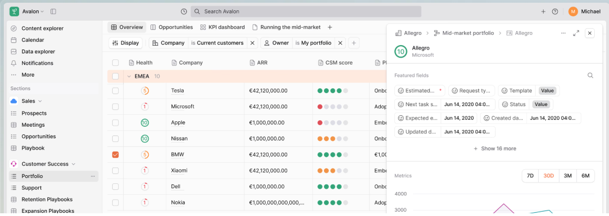609x216 pixels.
Task: Remove the Owner filter with its X
Action: point(340,43)
